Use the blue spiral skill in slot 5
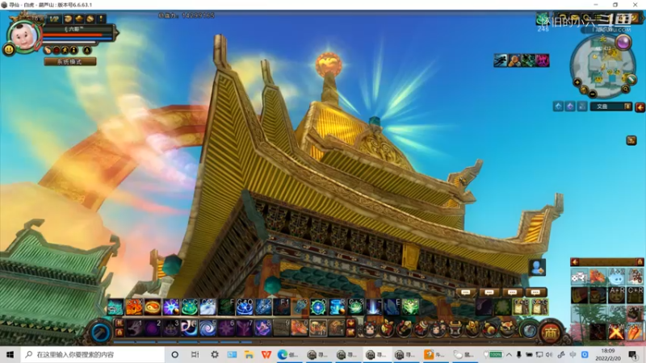The height and width of the screenshot is (363, 646). (x=208, y=328)
